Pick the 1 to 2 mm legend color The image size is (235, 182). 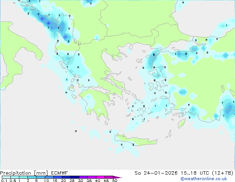click(x=23, y=177)
